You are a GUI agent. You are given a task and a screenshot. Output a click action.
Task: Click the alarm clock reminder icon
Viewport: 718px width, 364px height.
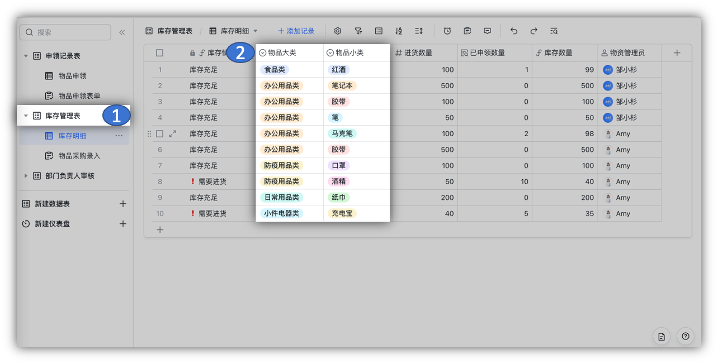[447, 31]
